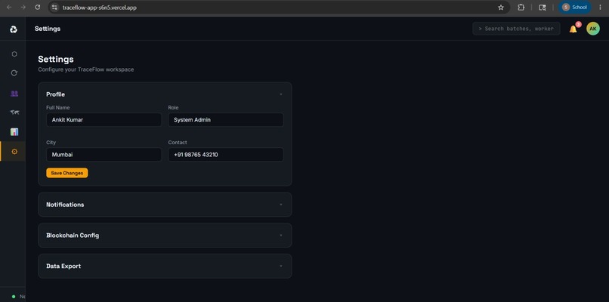The width and height of the screenshot is (609, 302).
Task: Click the TraceFlow recycle logo icon
Action: tap(14, 29)
